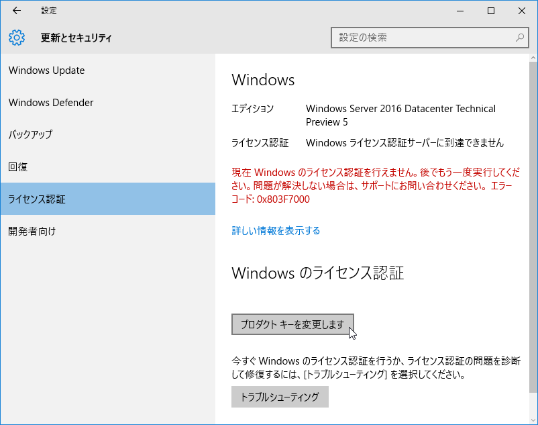
Task: Maximize the 設定 window
Action: [491, 11]
